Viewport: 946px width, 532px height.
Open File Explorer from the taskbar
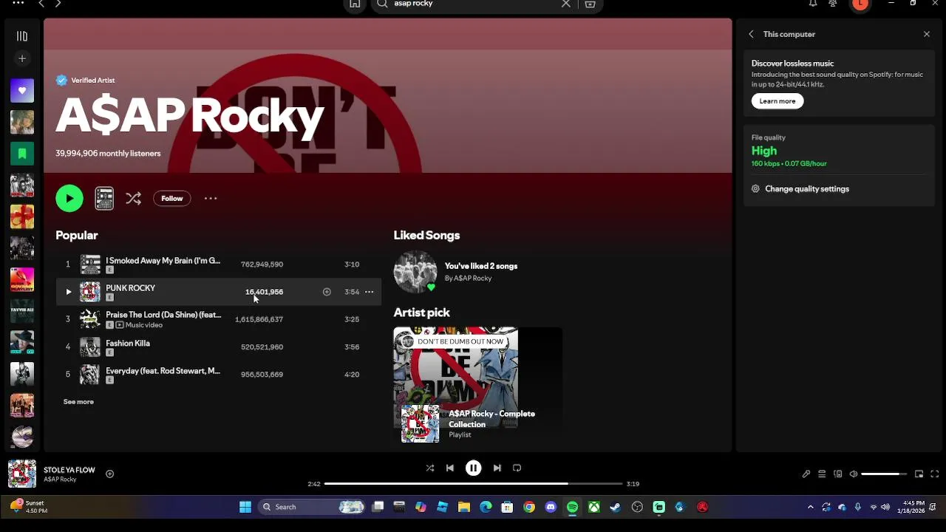pos(464,507)
